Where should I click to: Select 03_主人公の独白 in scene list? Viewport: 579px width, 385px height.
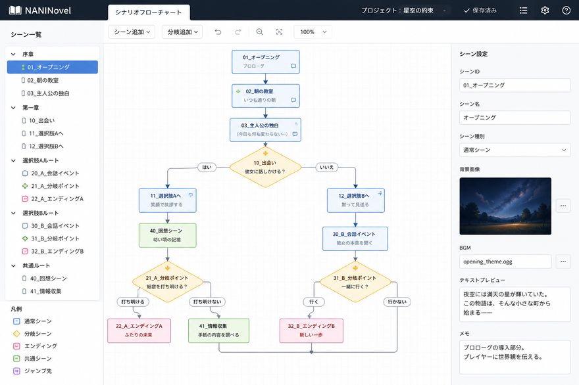pos(53,93)
